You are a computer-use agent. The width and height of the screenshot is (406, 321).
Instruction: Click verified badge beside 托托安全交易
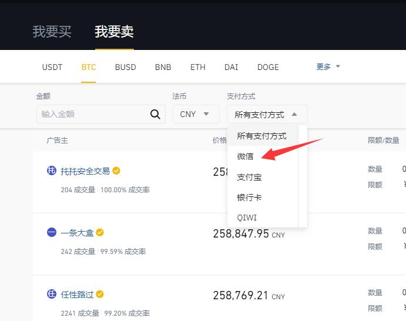pyautogui.click(x=116, y=170)
